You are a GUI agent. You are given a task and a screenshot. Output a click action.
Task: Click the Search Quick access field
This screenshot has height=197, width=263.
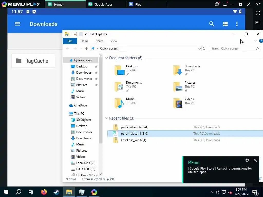pos(235,48)
